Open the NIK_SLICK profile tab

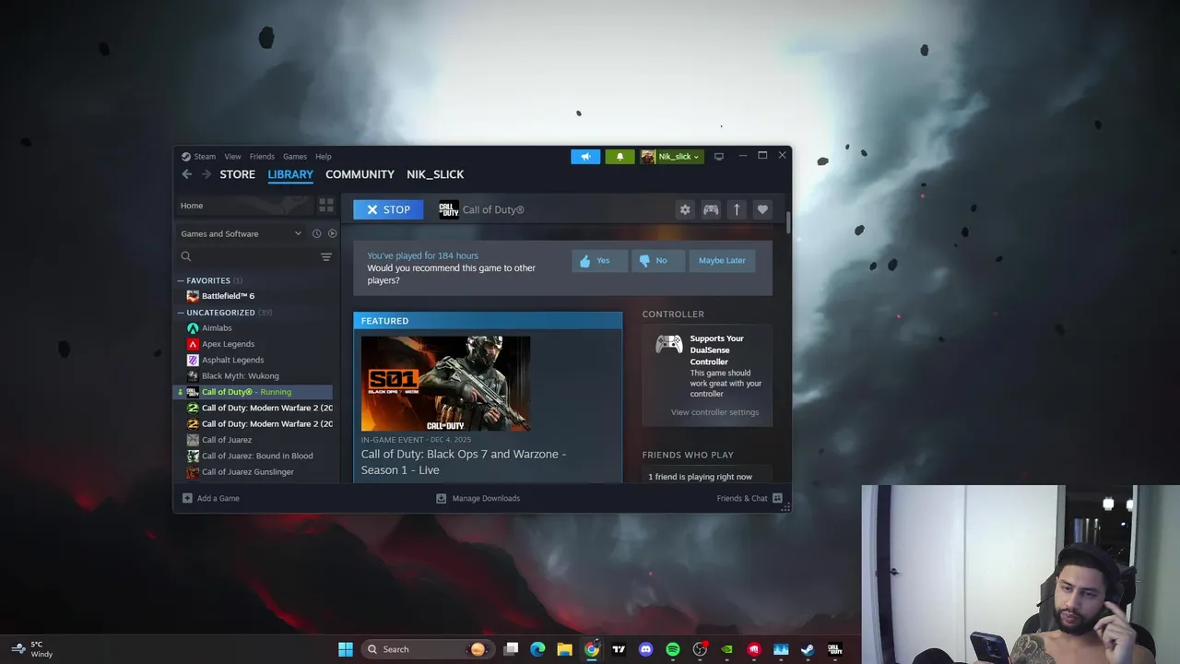point(435,174)
